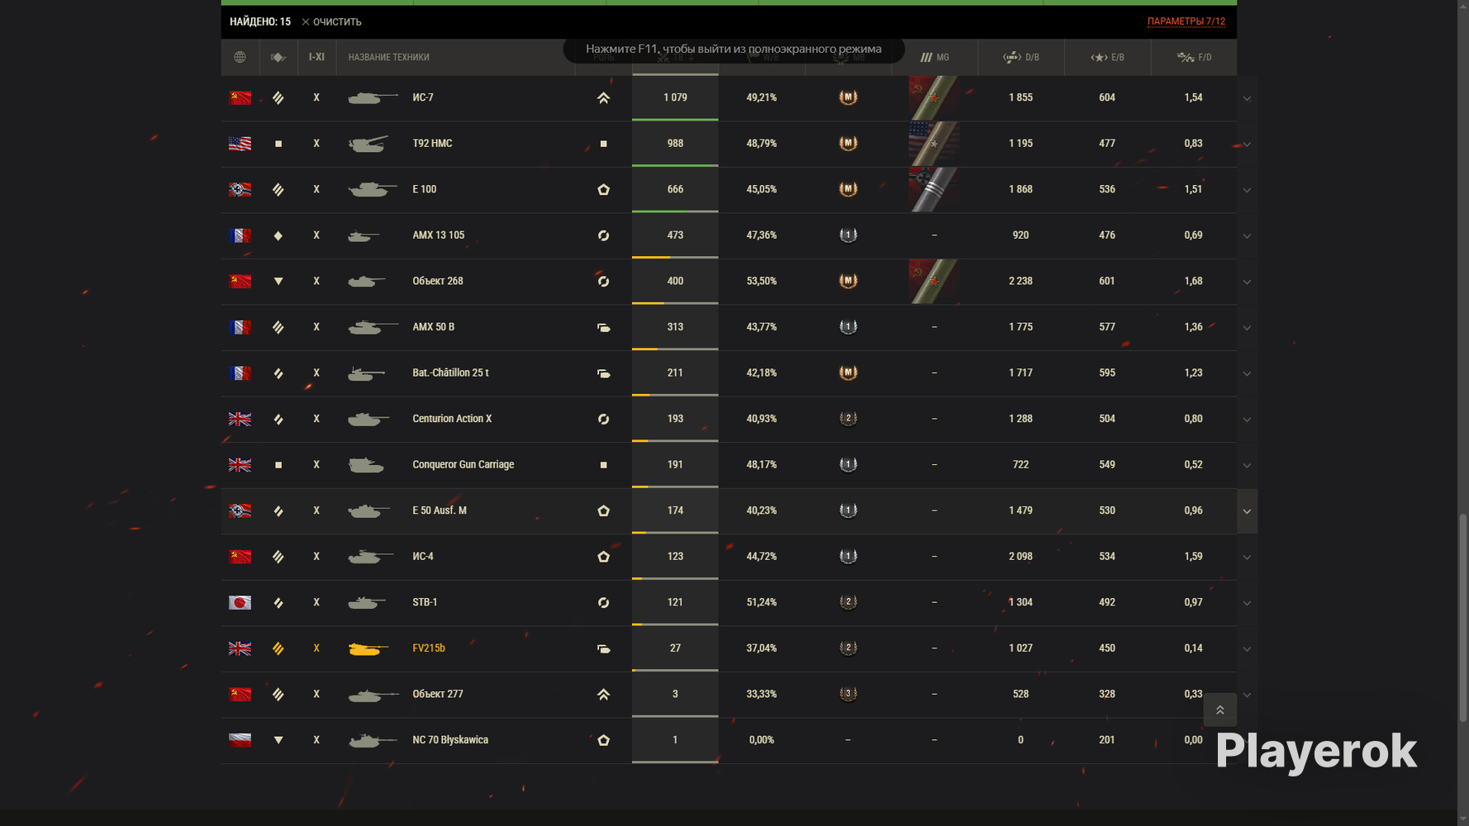
Task: Open the T92 HMC gun marks thumbnail
Action: pos(934,144)
